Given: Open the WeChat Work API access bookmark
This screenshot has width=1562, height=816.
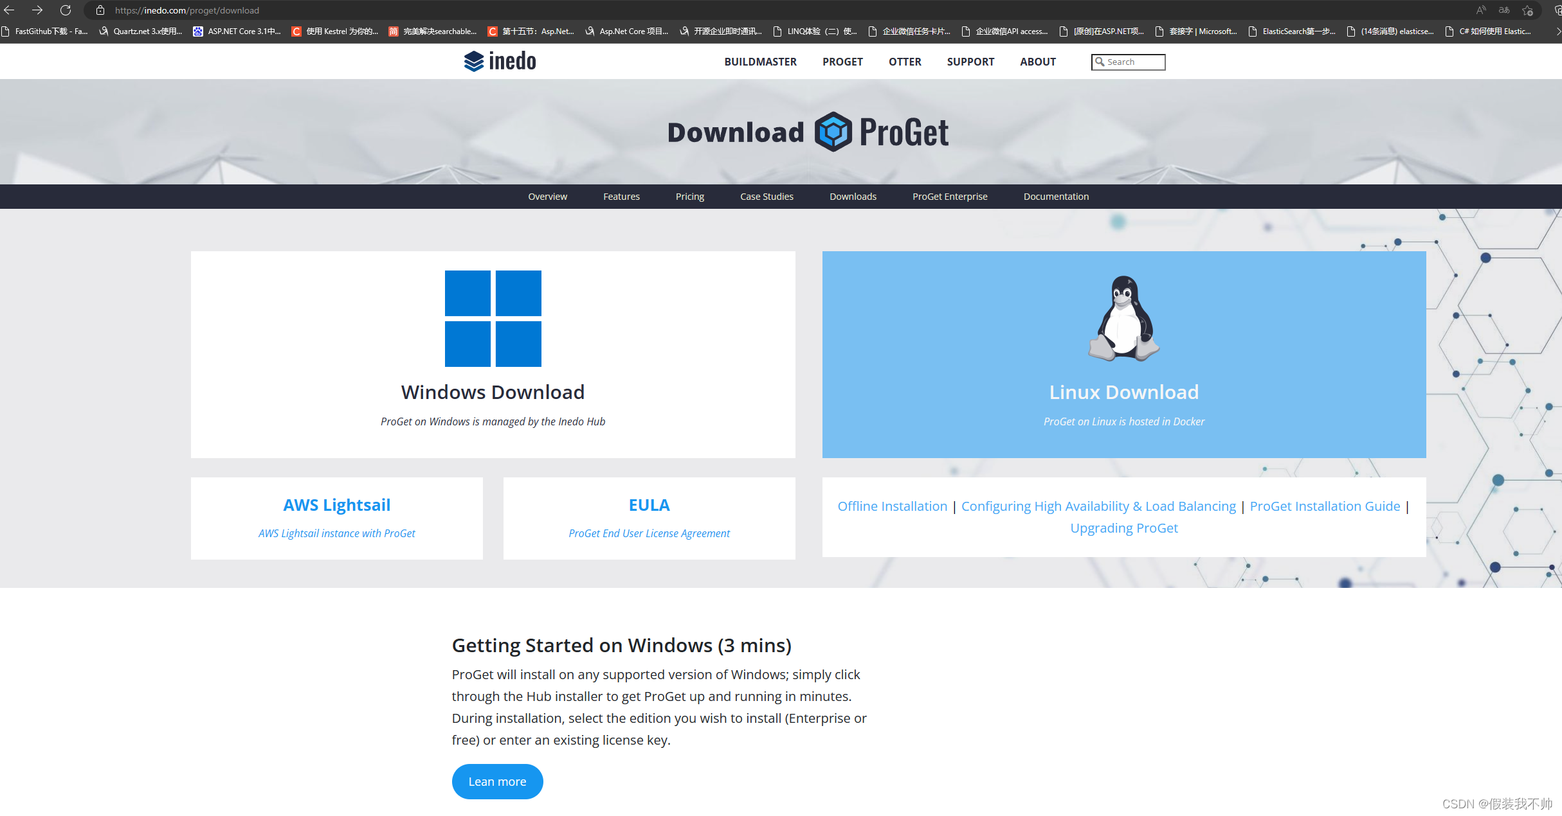Looking at the screenshot, I should tap(1005, 31).
